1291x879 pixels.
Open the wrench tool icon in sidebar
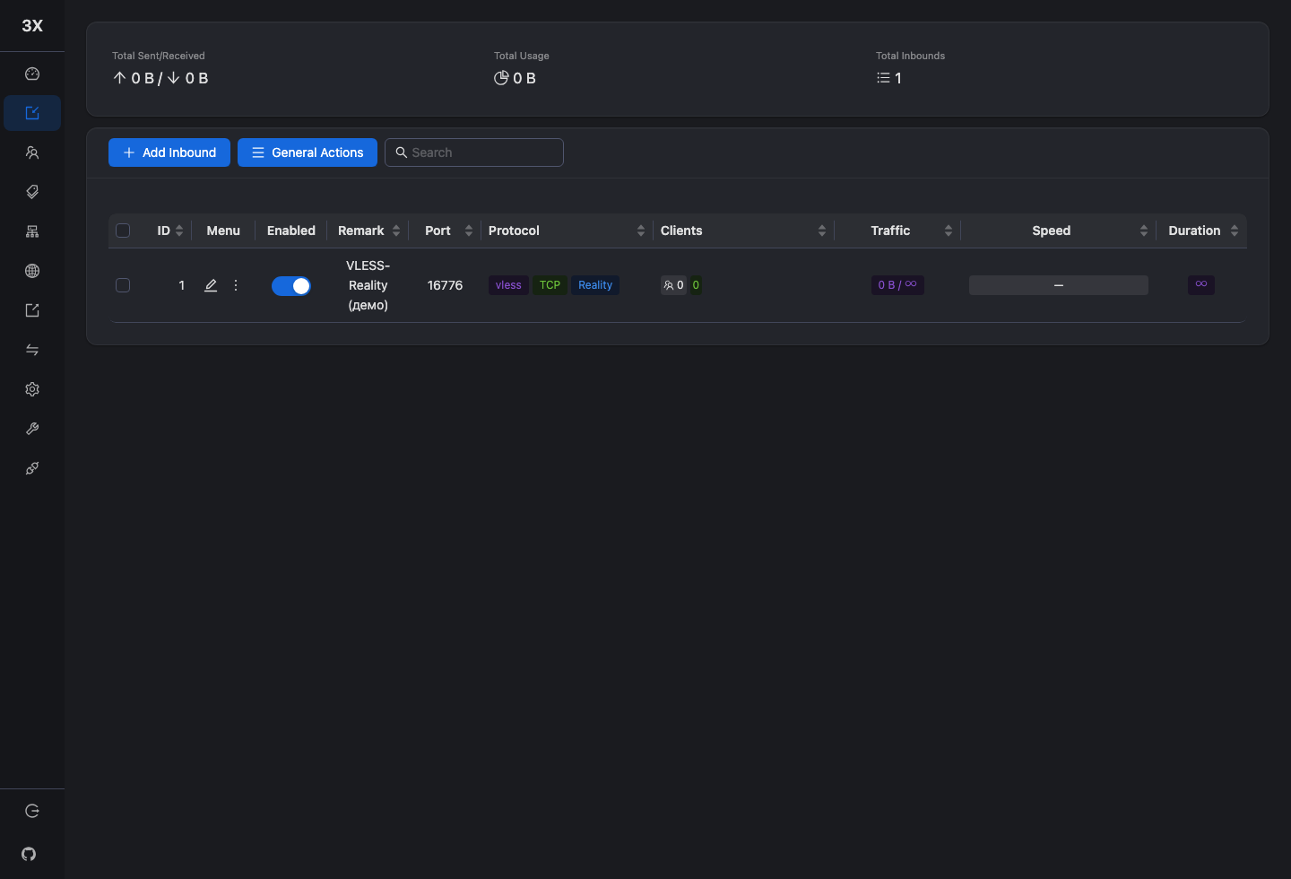(x=32, y=429)
